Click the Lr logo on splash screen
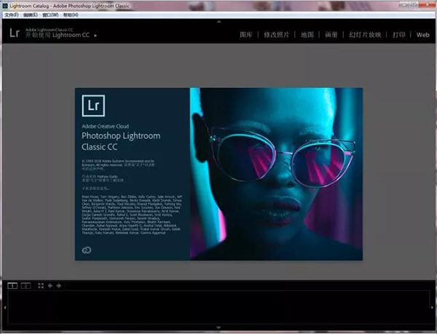This screenshot has height=334, width=437. click(x=93, y=106)
